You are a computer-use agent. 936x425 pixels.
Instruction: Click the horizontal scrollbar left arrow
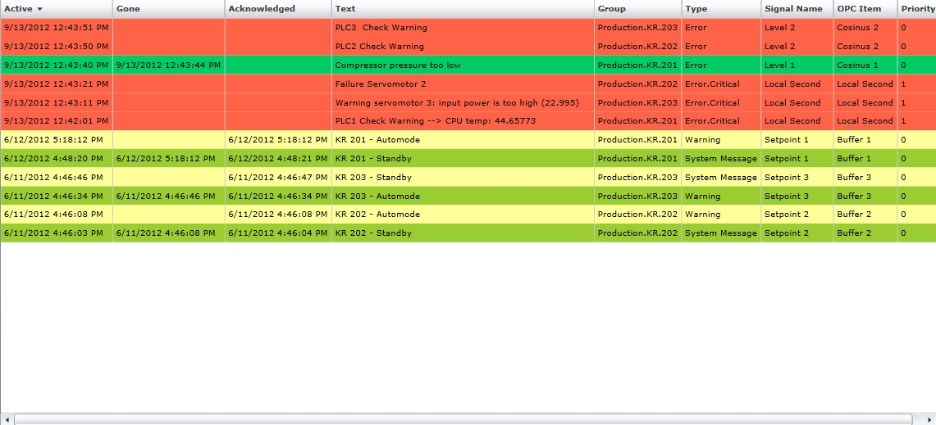click(7, 419)
